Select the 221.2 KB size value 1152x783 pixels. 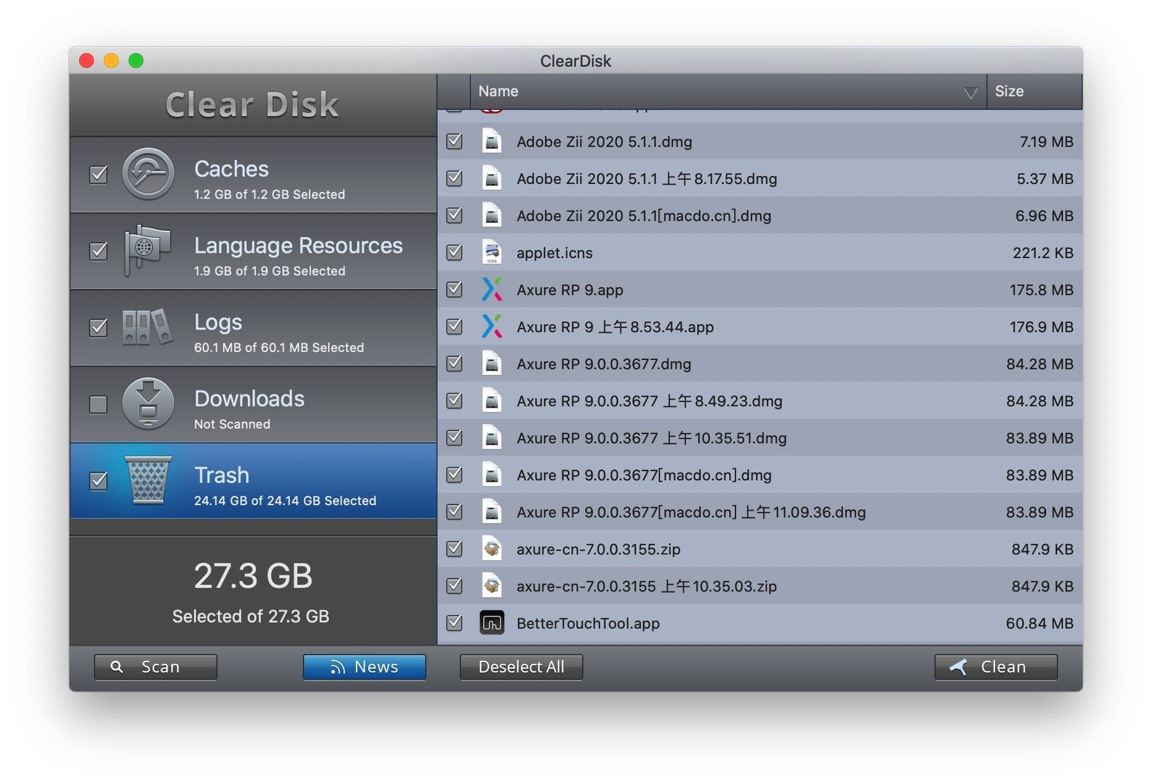click(x=1043, y=253)
